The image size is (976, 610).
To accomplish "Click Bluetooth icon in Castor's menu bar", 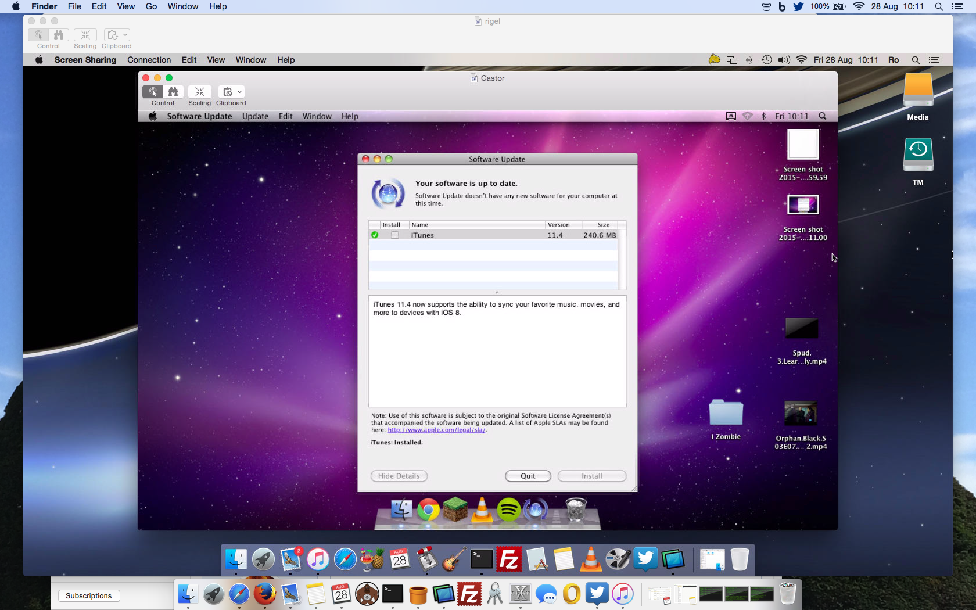I will (764, 116).
